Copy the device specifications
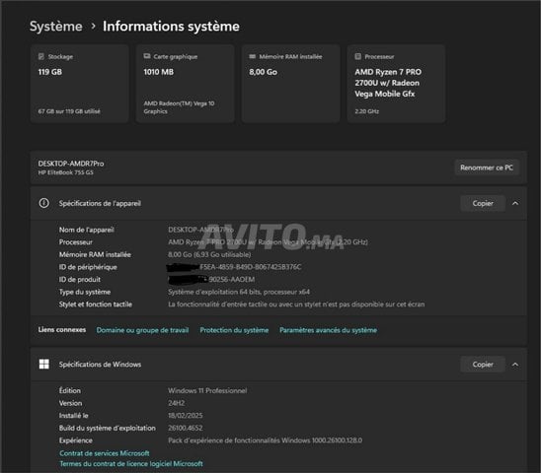Screen dimensions: 541x473 483,204
